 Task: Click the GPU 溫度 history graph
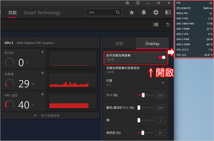(x=73, y=101)
